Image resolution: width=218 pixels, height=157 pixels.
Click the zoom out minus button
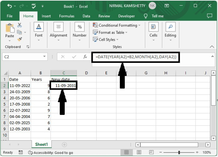pyautogui.click(x=161, y=152)
